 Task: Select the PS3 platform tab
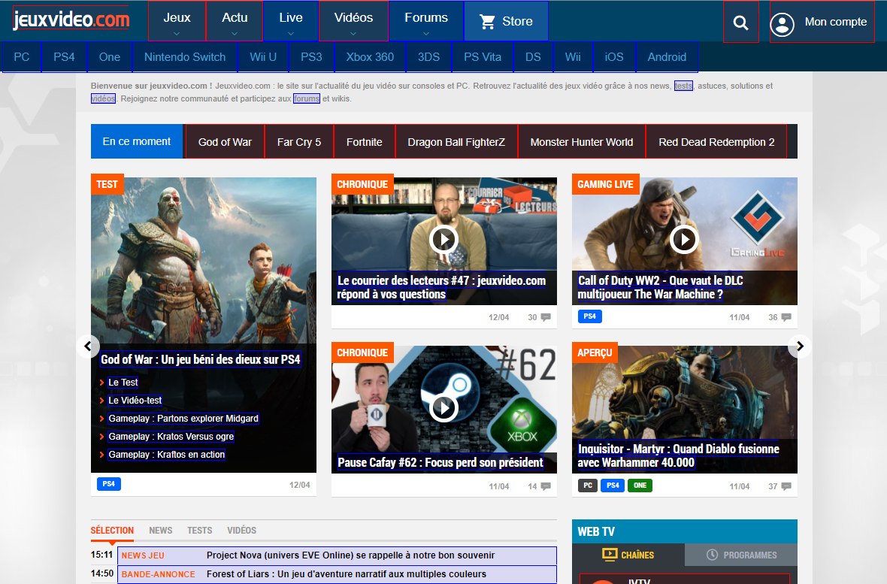311,56
